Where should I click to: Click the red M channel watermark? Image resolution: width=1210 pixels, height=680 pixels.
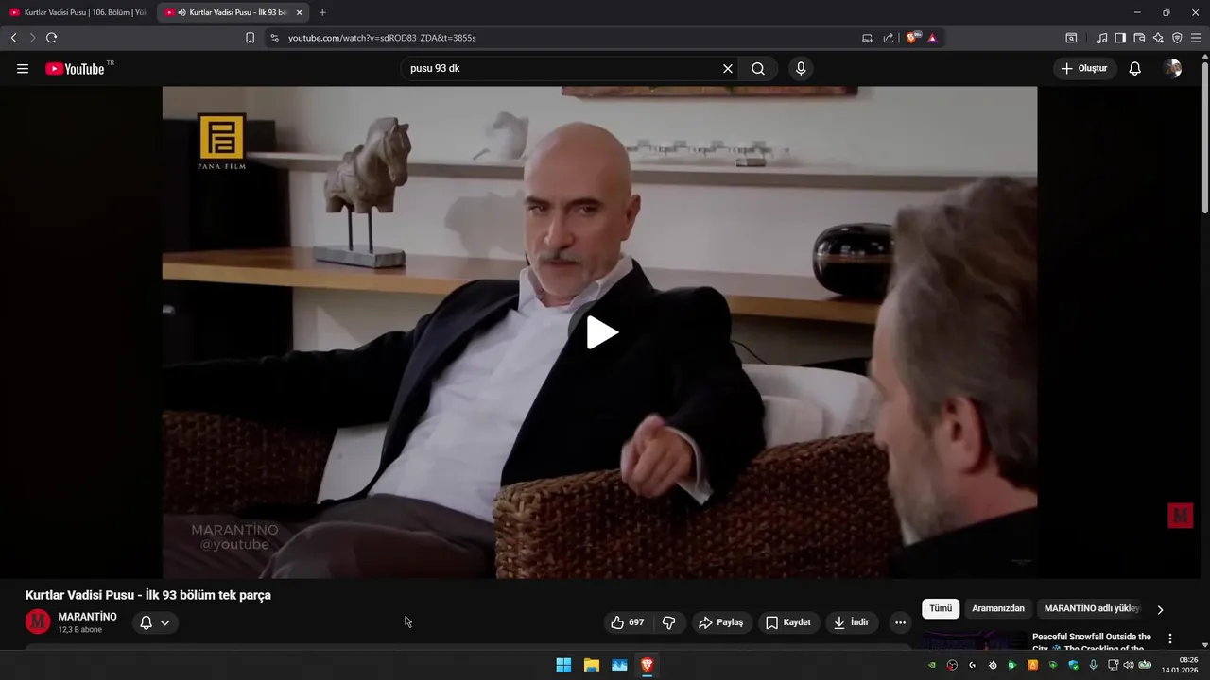1180,516
